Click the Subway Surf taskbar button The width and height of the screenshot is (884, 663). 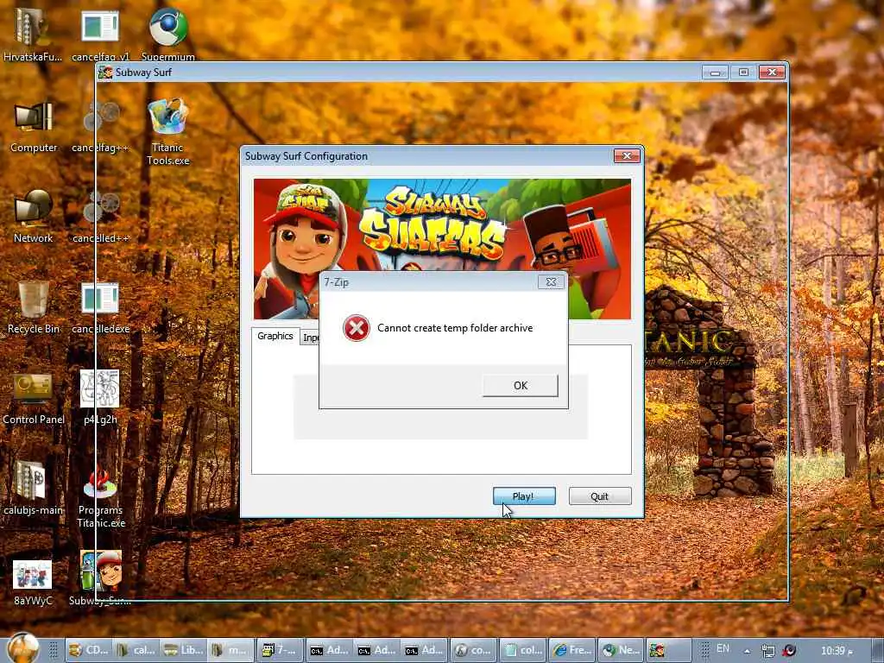669,650
